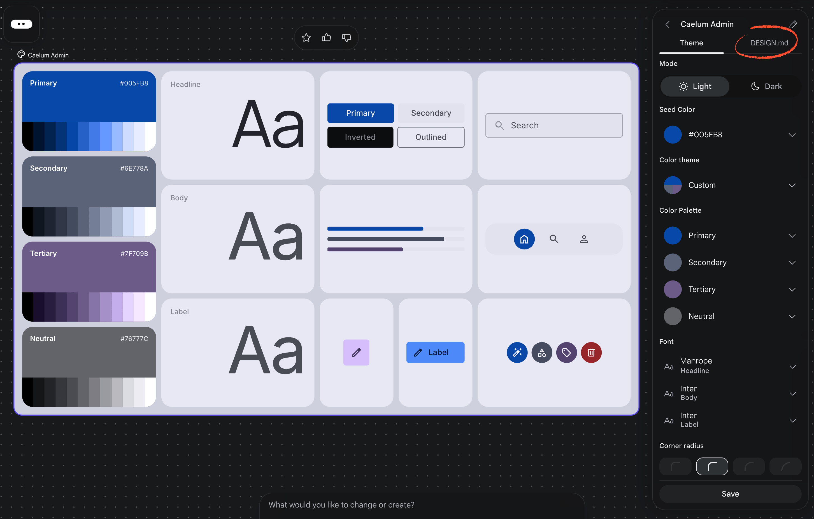Click the thumbs down icon
The width and height of the screenshot is (814, 519).
pos(346,38)
